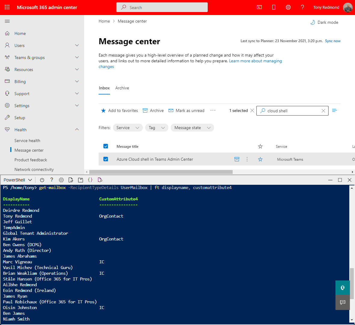The height and width of the screenshot is (325, 355).
Task: Restart the Cloud Shell session
Action: coord(42,180)
